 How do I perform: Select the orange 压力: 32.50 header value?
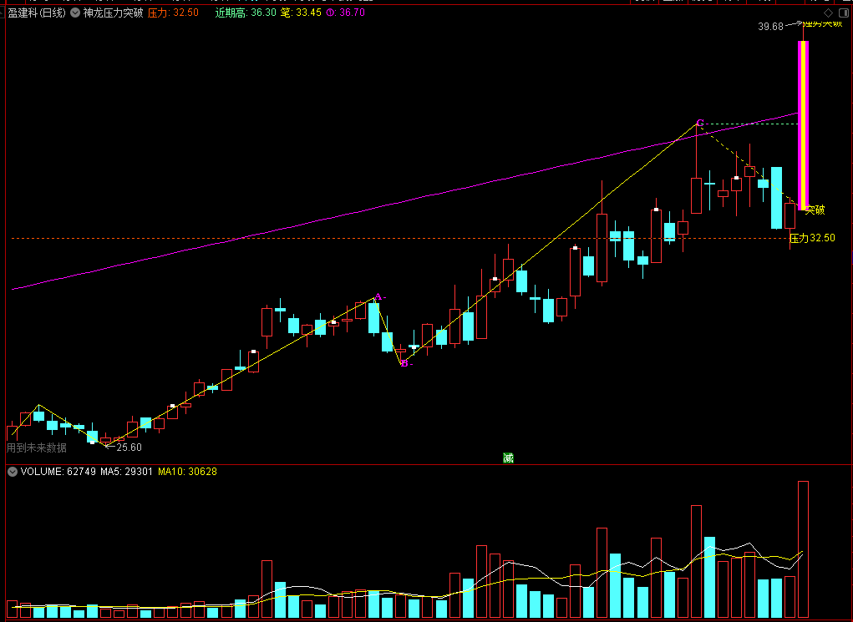173,13
